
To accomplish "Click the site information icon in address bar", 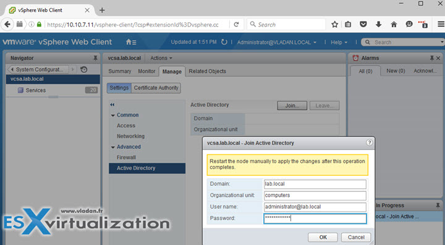I will [32, 24].
